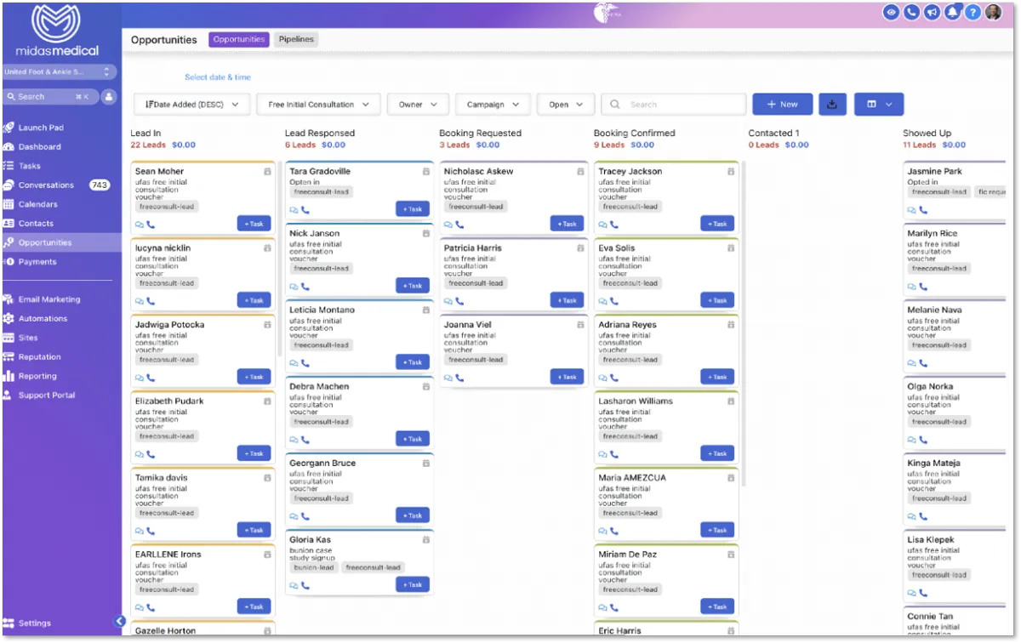
Task: Open Tasks in the sidebar
Action: click(x=30, y=166)
